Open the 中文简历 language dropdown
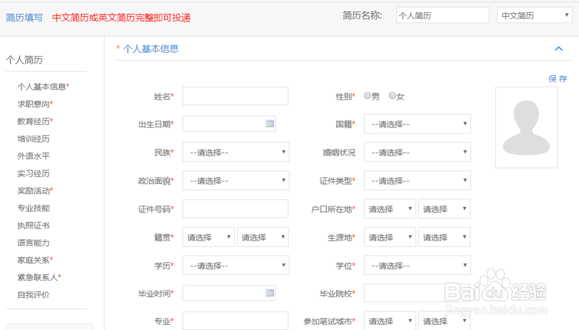Image resolution: width=579 pixels, height=330 pixels. (534, 16)
